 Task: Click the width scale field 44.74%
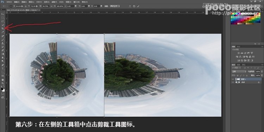46,6
